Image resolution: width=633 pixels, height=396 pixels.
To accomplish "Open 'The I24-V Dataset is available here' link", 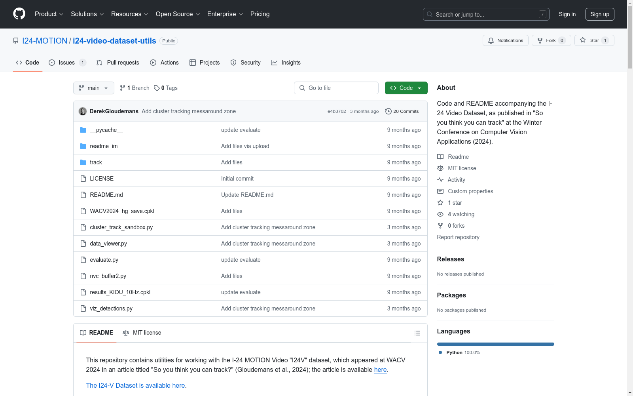I will (x=136, y=385).
